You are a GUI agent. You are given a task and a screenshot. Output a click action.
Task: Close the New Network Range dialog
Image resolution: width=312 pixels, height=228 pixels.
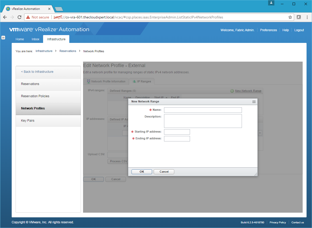[x=254, y=102]
